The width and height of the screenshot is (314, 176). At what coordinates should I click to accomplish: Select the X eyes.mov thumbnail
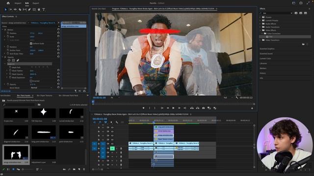[16, 113]
